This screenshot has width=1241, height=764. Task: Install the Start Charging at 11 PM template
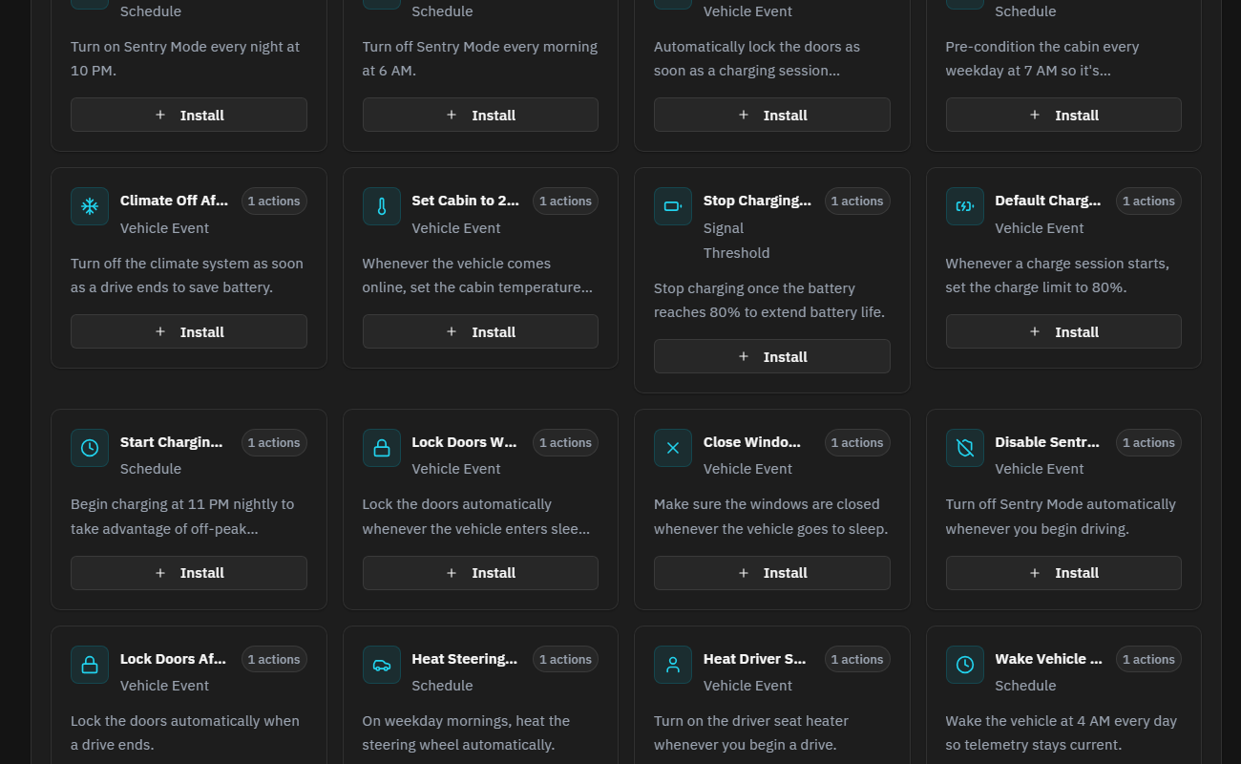point(189,573)
